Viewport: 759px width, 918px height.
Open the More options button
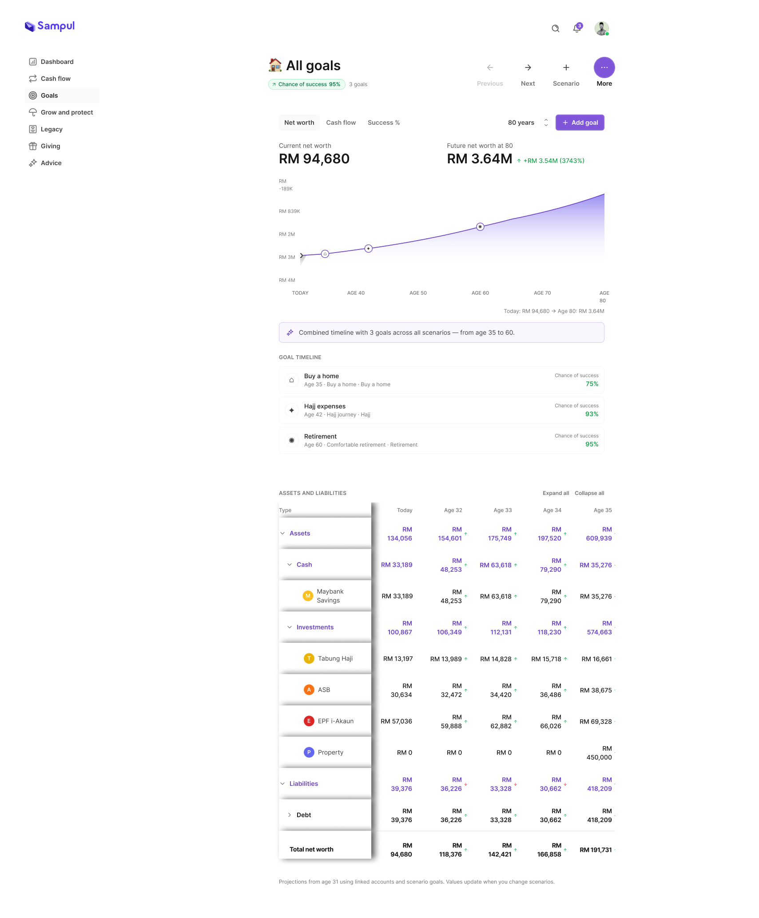tap(604, 67)
